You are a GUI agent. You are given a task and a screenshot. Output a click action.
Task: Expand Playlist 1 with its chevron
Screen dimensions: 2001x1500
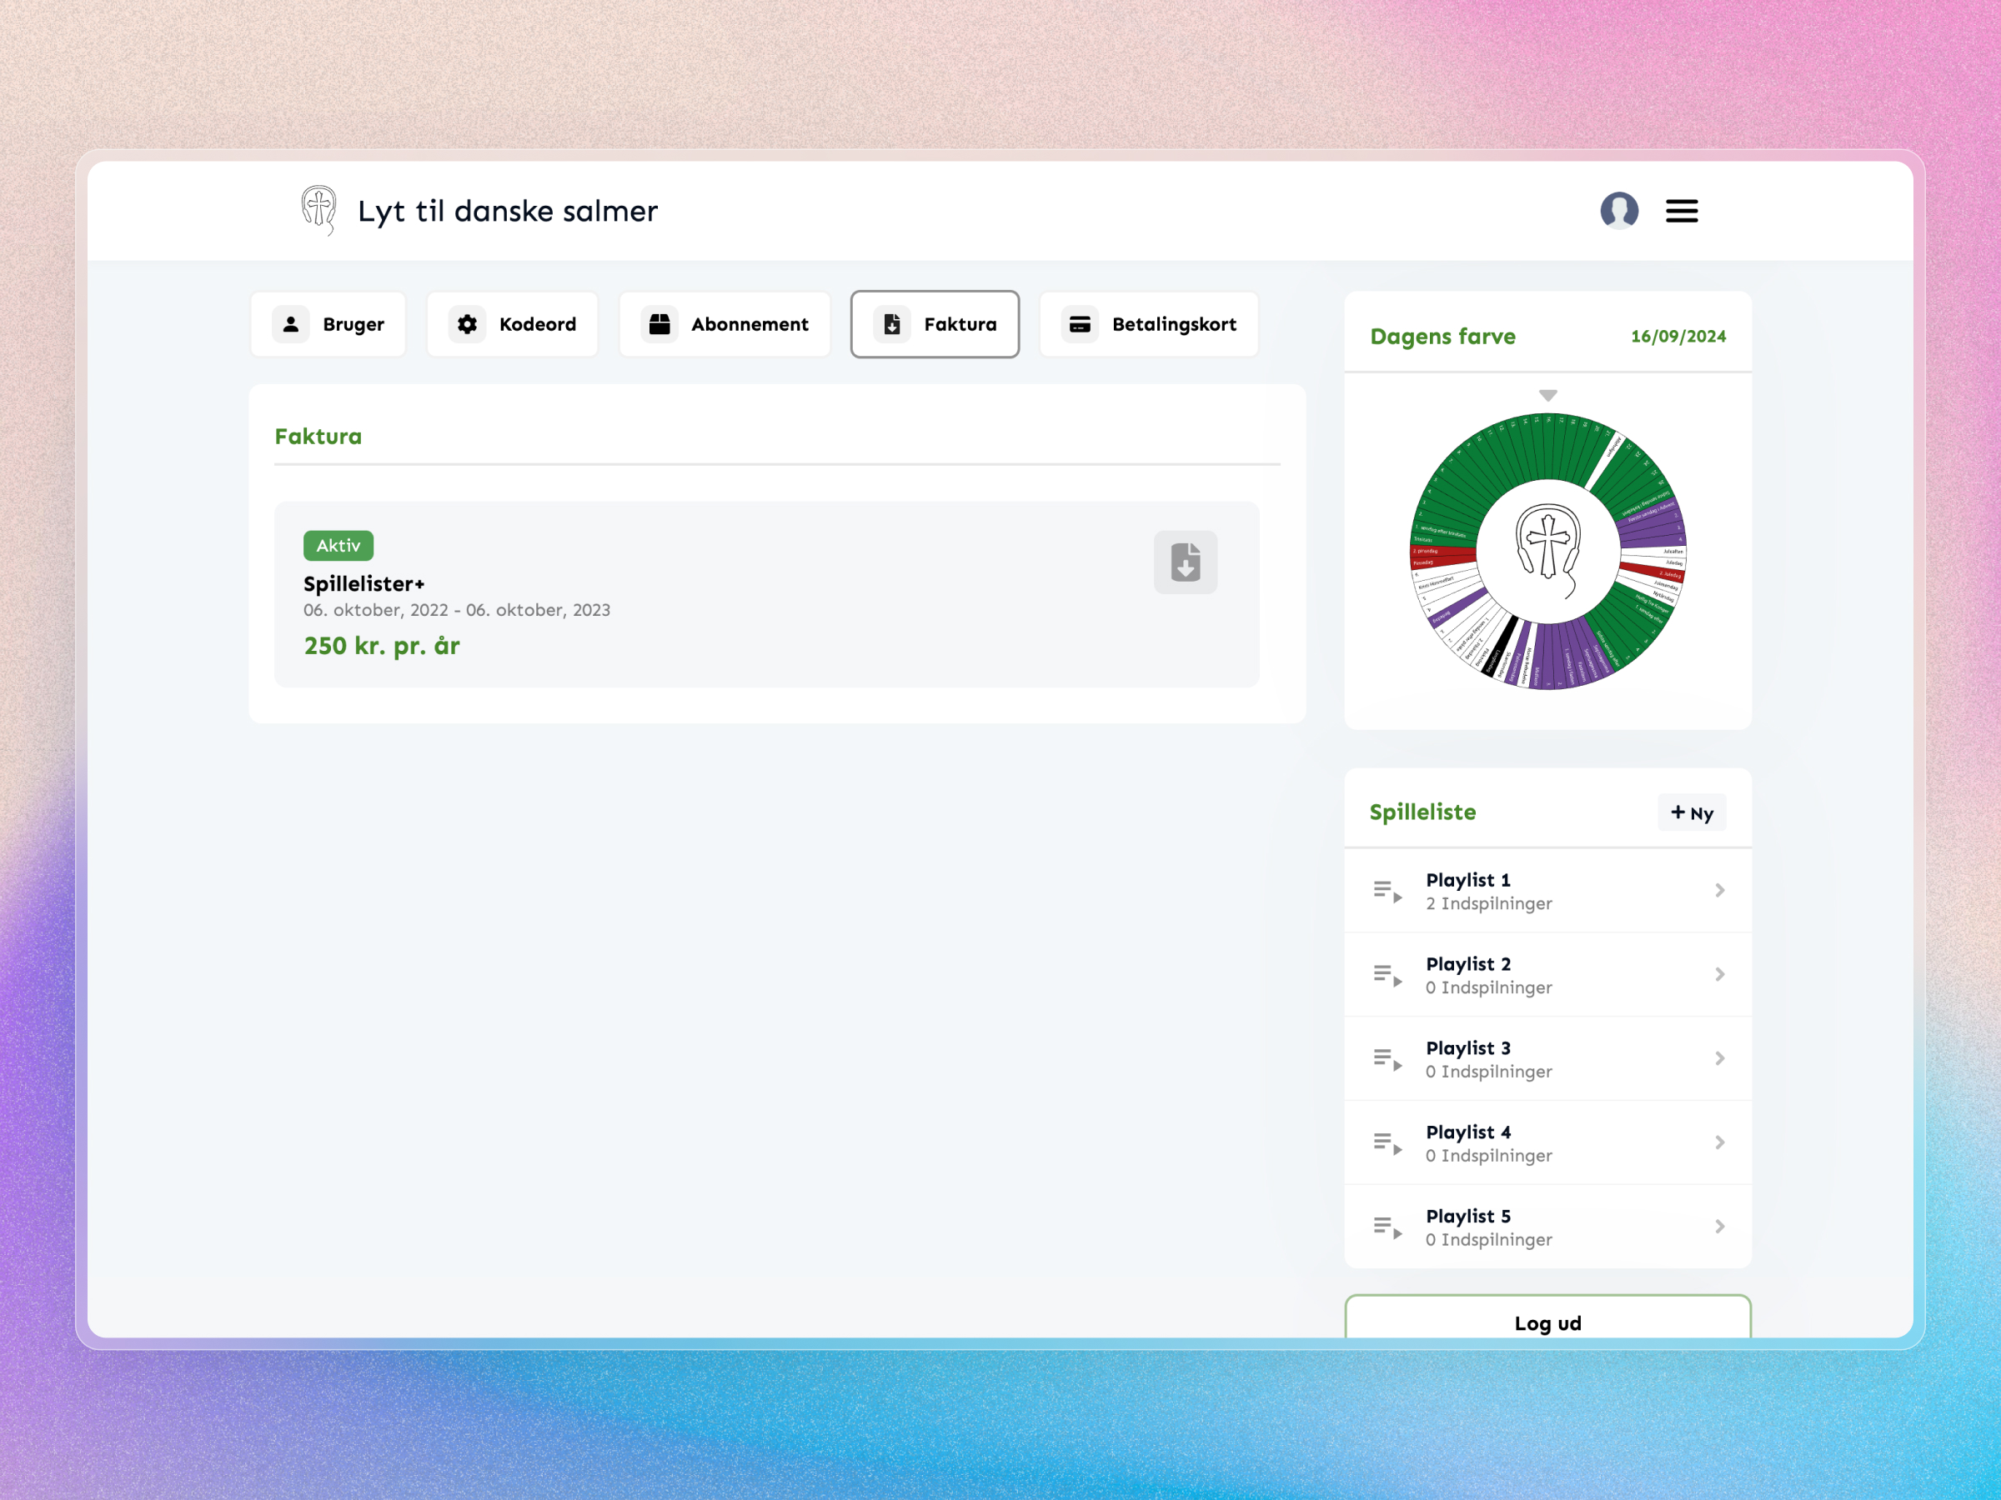click(1720, 890)
